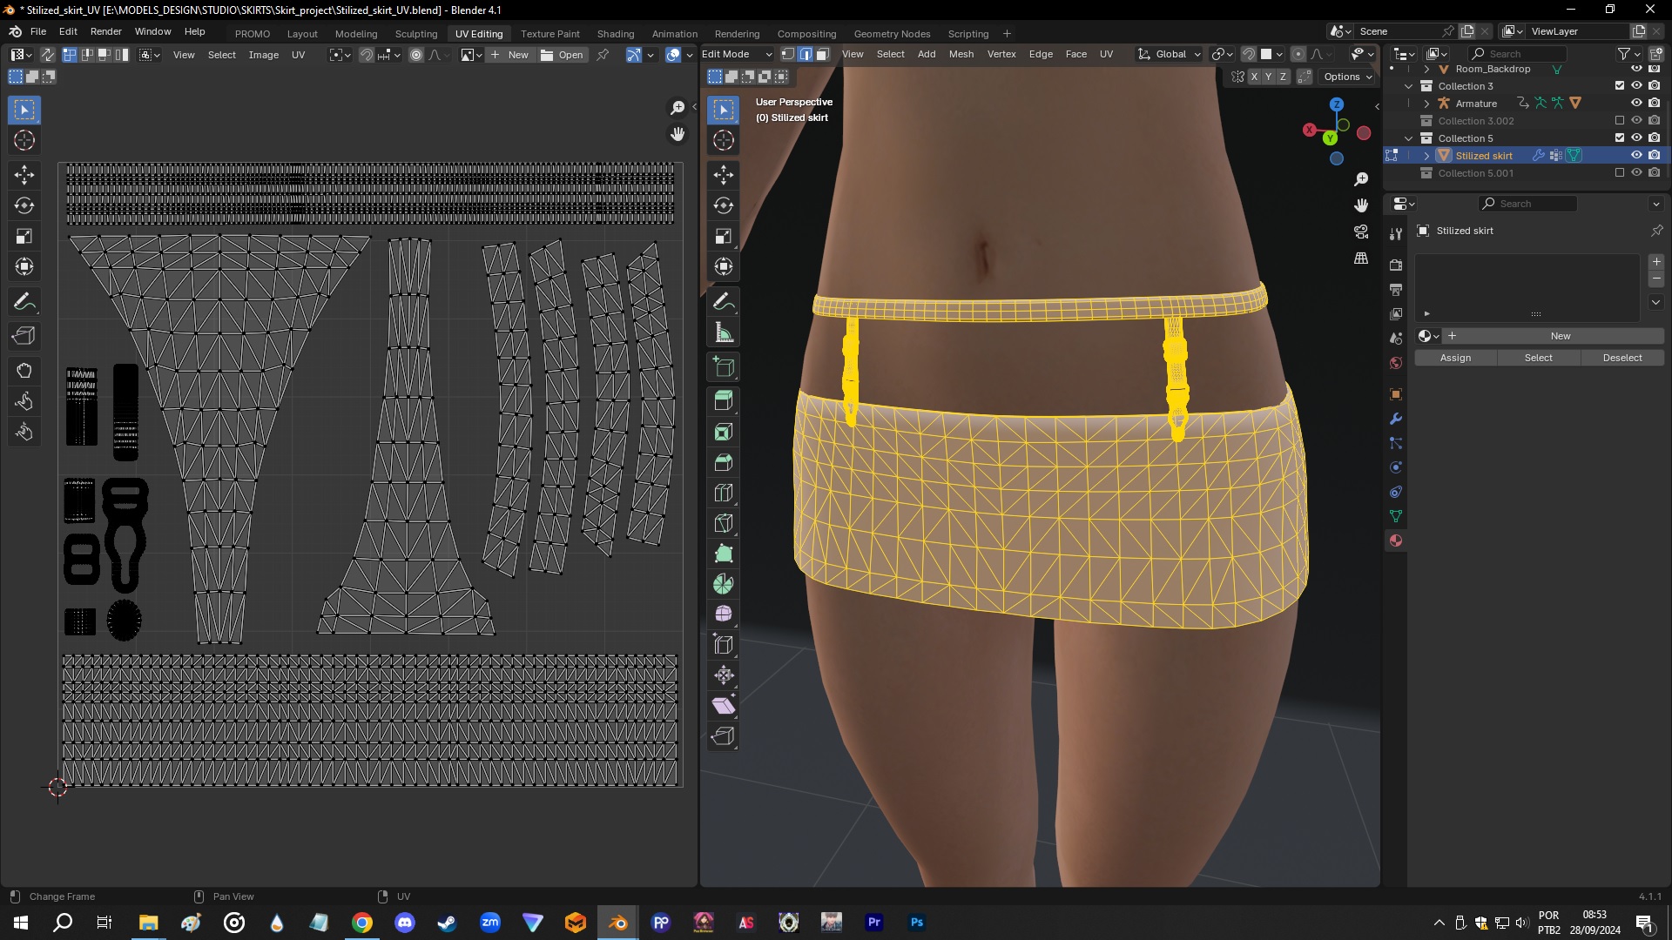Select the Modifier properties wrench tab
The image size is (1672, 940).
tap(1395, 419)
